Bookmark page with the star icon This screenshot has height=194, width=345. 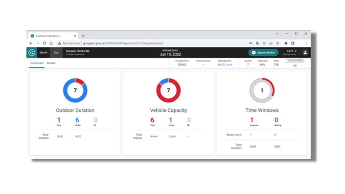pyautogui.click(x=277, y=43)
